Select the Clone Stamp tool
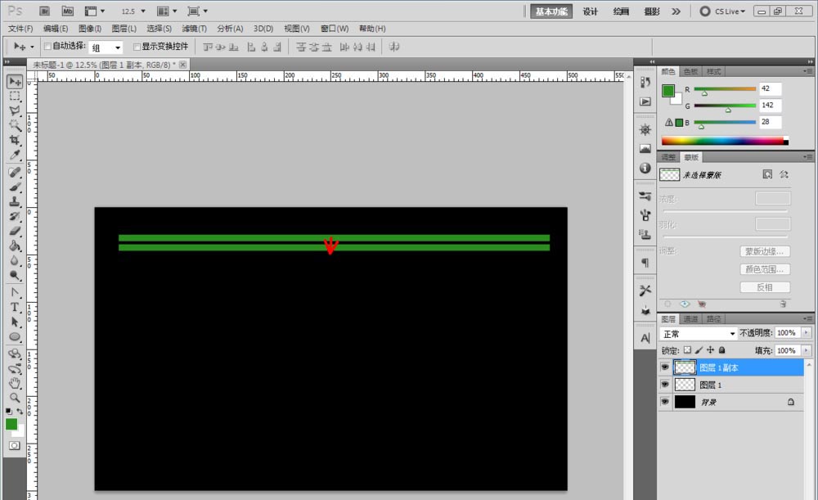The height and width of the screenshot is (500, 818). 15,201
